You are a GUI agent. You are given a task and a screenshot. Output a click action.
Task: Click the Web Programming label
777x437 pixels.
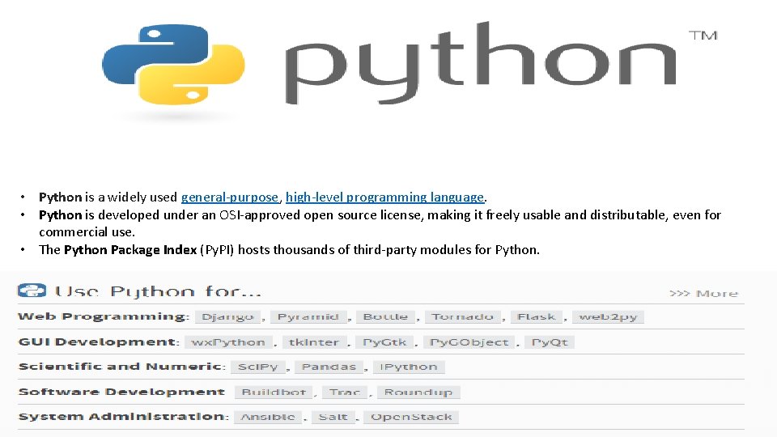coord(104,316)
